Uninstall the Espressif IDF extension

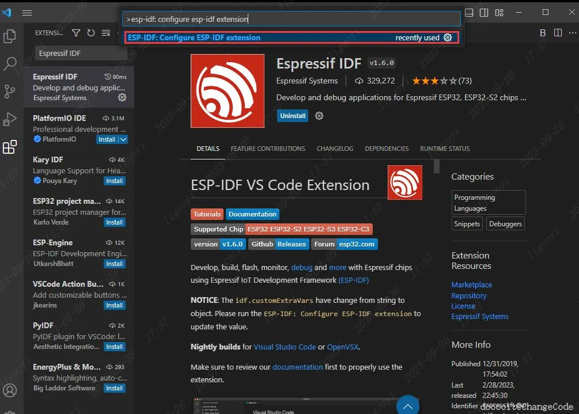(293, 116)
